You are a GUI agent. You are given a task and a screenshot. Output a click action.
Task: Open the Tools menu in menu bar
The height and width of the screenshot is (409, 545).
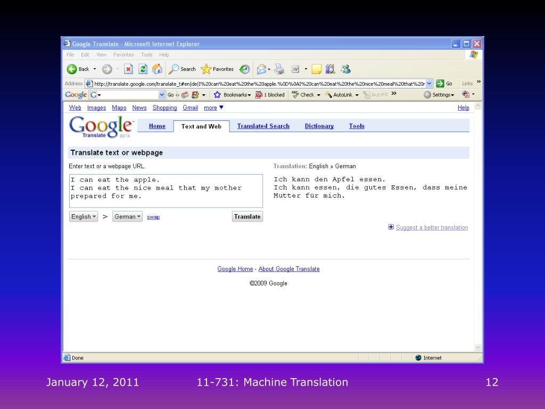pyautogui.click(x=147, y=55)
